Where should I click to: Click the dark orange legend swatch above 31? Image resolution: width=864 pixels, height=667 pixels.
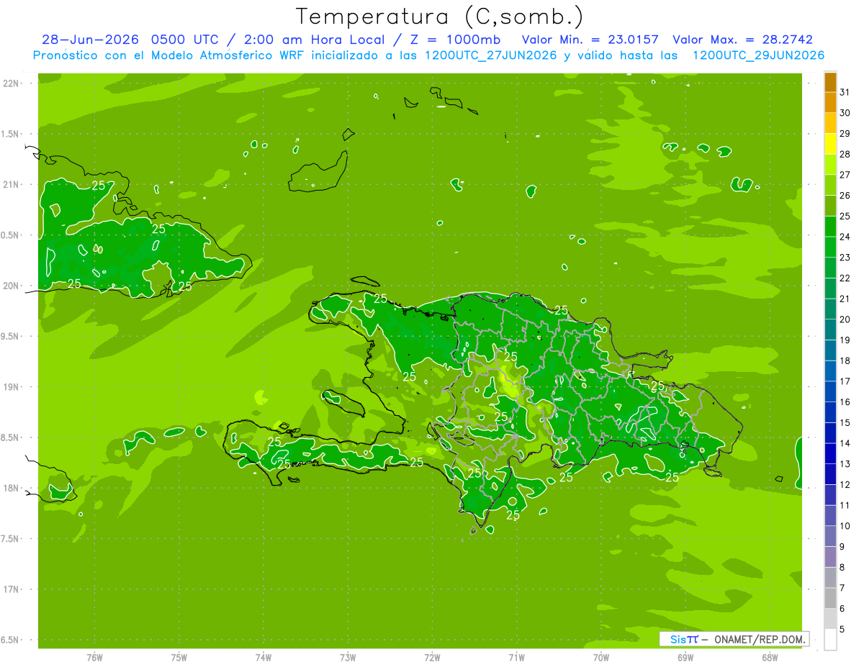tap(830, 82)
